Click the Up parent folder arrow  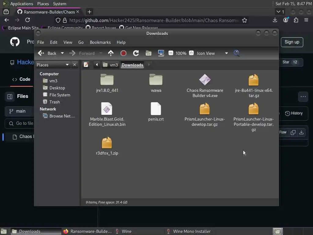tap(111, 53)
